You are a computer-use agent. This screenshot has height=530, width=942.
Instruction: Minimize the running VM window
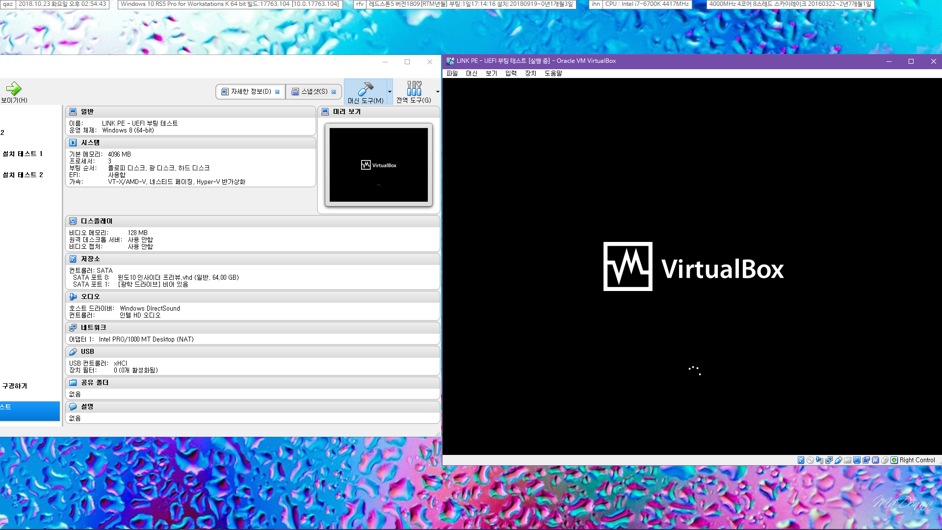pos(889,61)
